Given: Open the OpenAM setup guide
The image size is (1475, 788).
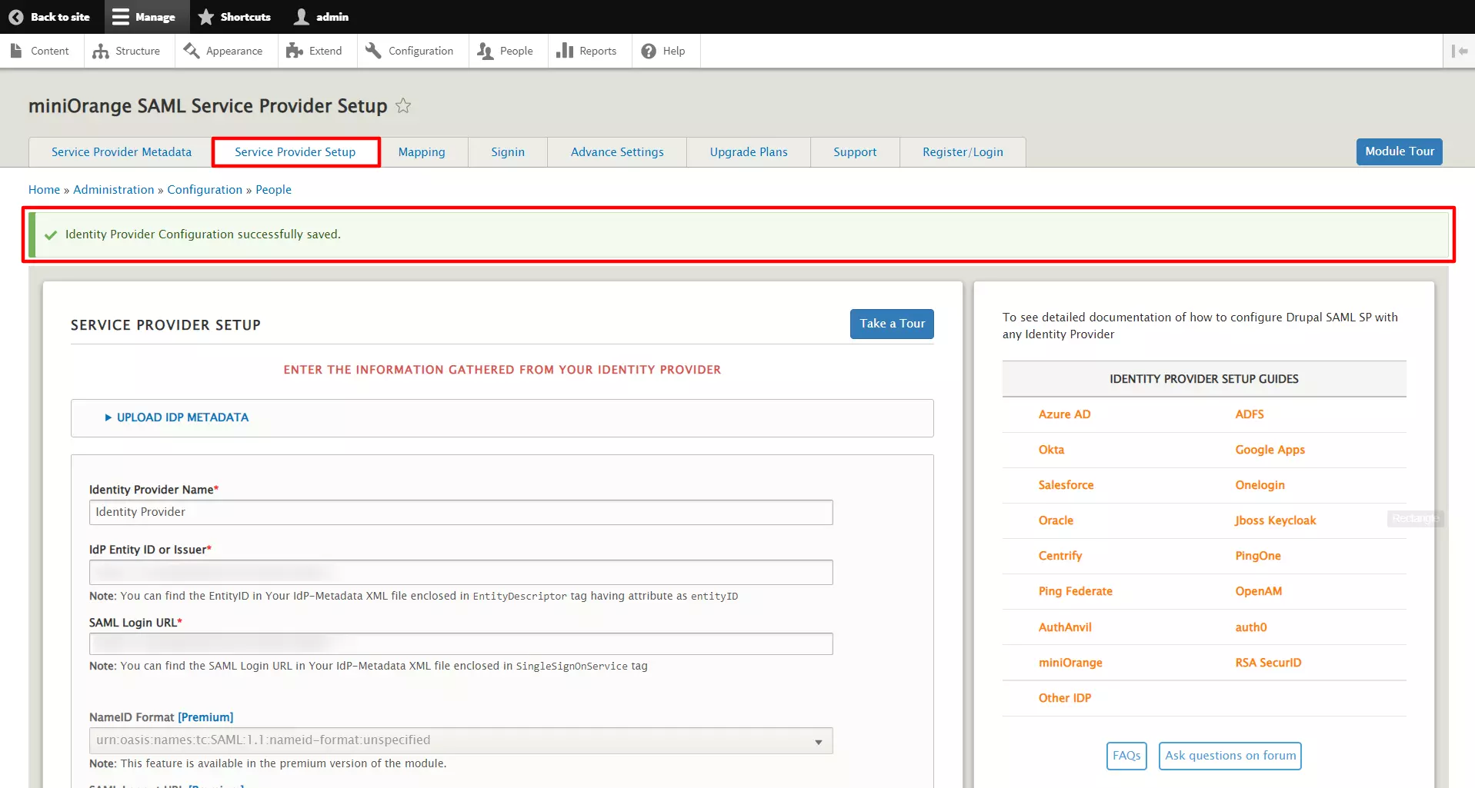Looking at the screenshot, I should (x=1258, y=591).
